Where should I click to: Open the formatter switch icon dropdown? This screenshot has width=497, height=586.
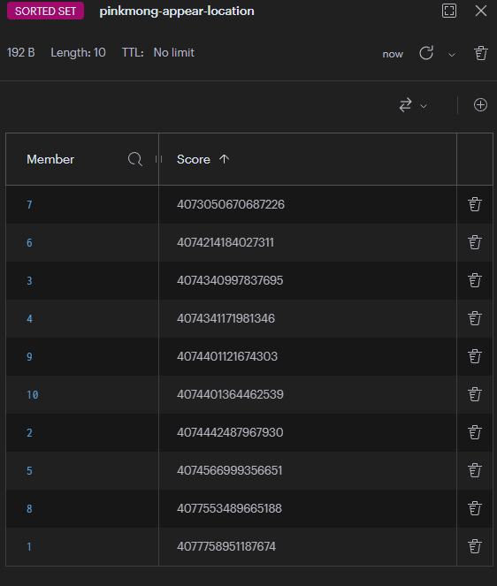coord(412,105)
